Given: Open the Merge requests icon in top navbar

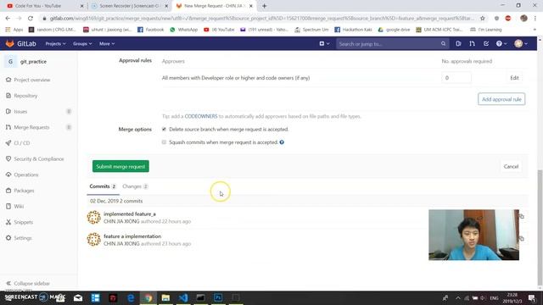Looking at the screenshot, I should (x=472, y=43).
